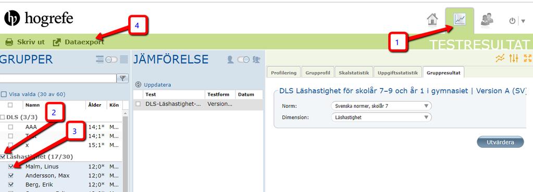Click the Grupper list scrollbar

(125, 154)
